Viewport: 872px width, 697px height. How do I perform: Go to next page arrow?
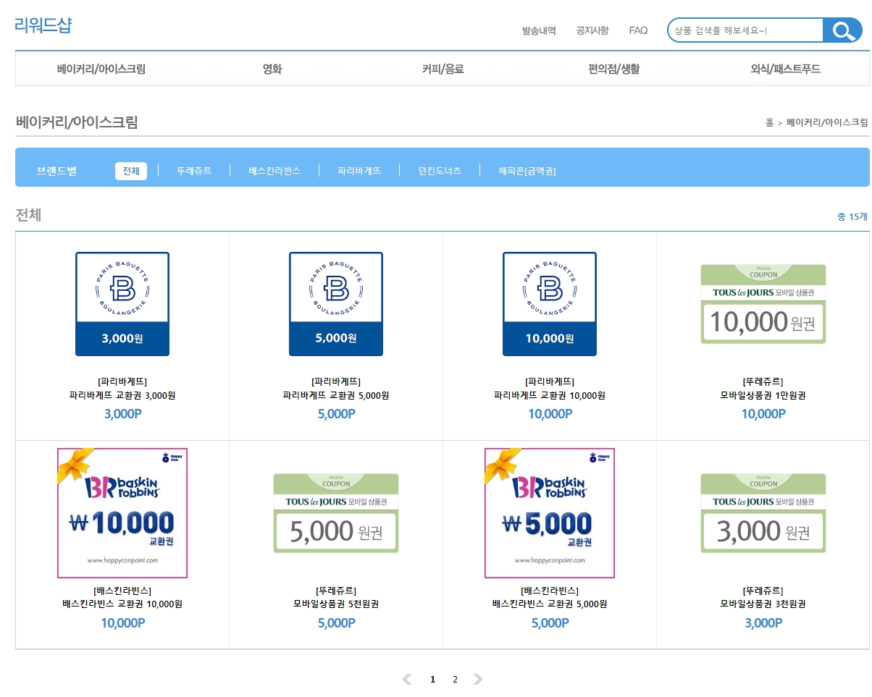(x=478, y=679)
